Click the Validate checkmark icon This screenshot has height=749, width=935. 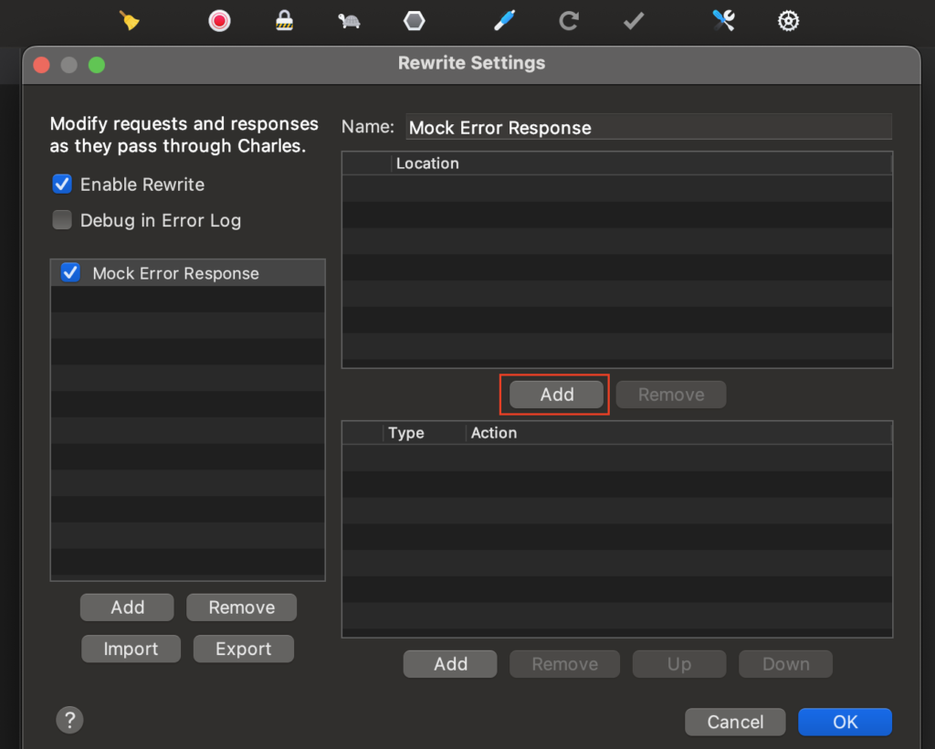click(x=634, y=20)
